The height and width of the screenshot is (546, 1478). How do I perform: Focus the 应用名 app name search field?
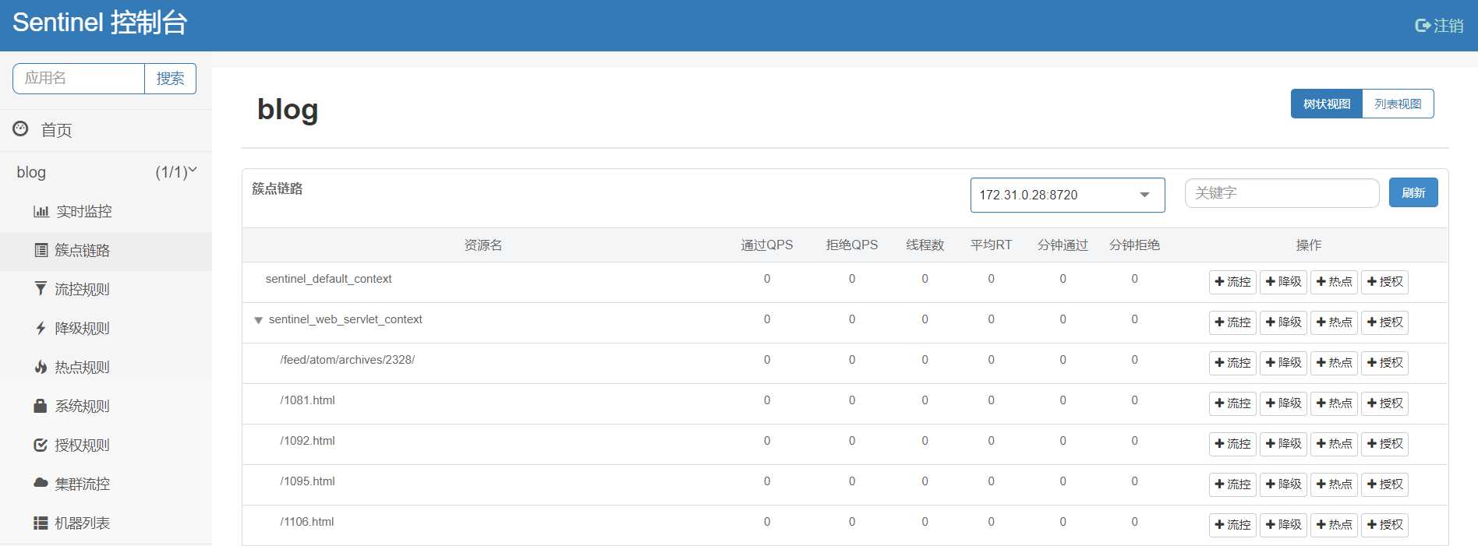coord(79,79)
